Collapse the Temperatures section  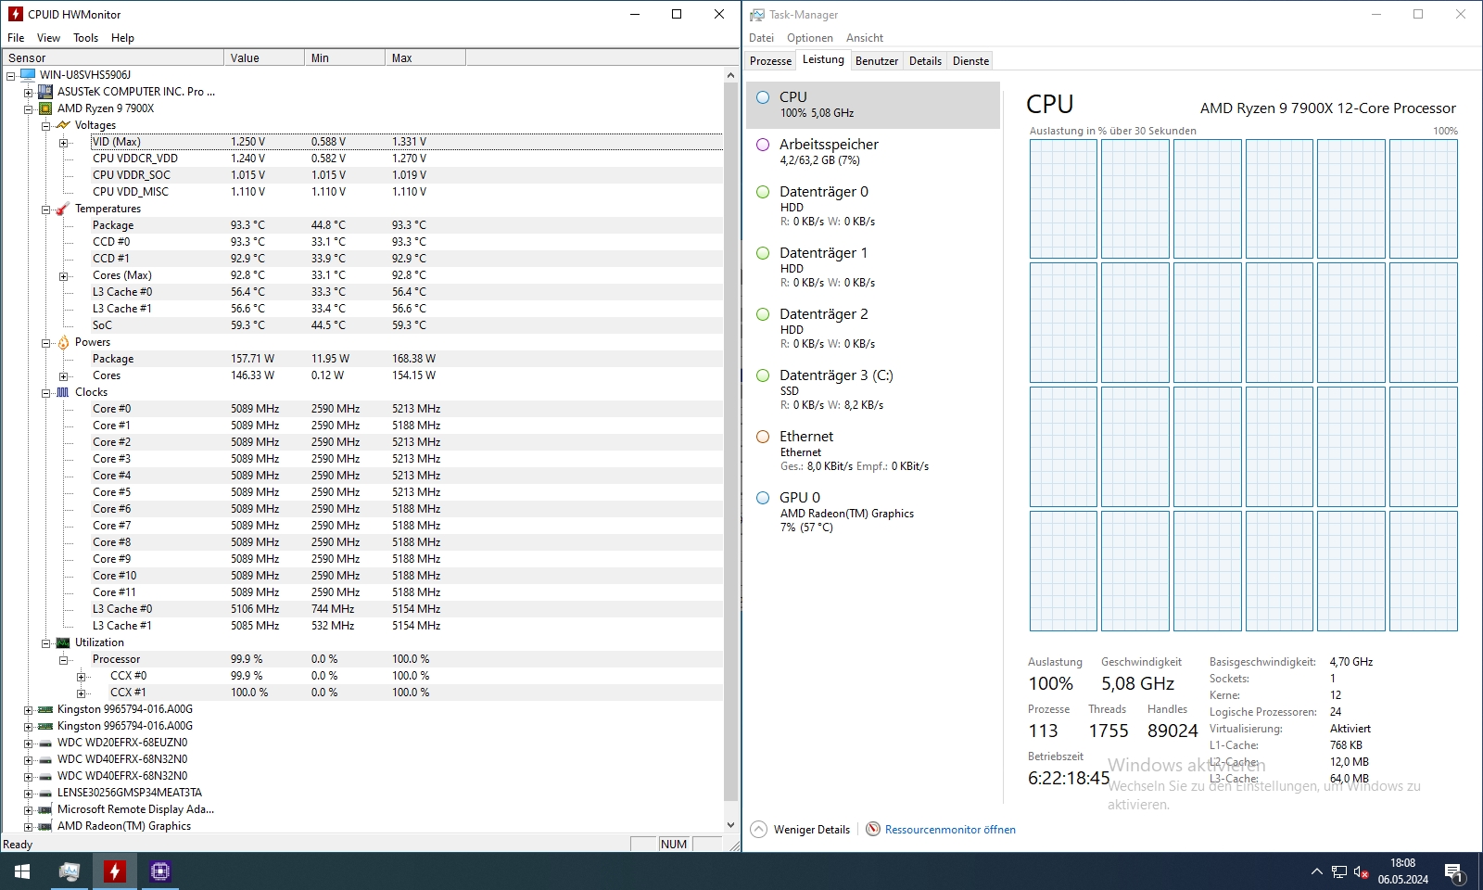(x=46, y=209)
